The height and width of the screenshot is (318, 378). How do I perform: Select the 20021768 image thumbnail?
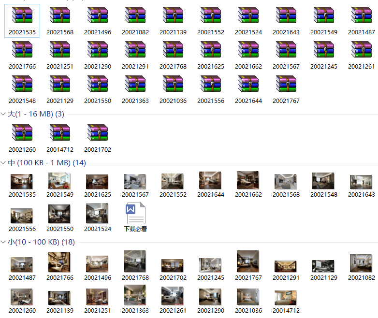coord(135,261)
